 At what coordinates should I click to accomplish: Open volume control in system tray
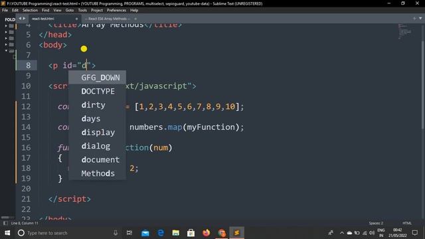(x=372, y=233)
